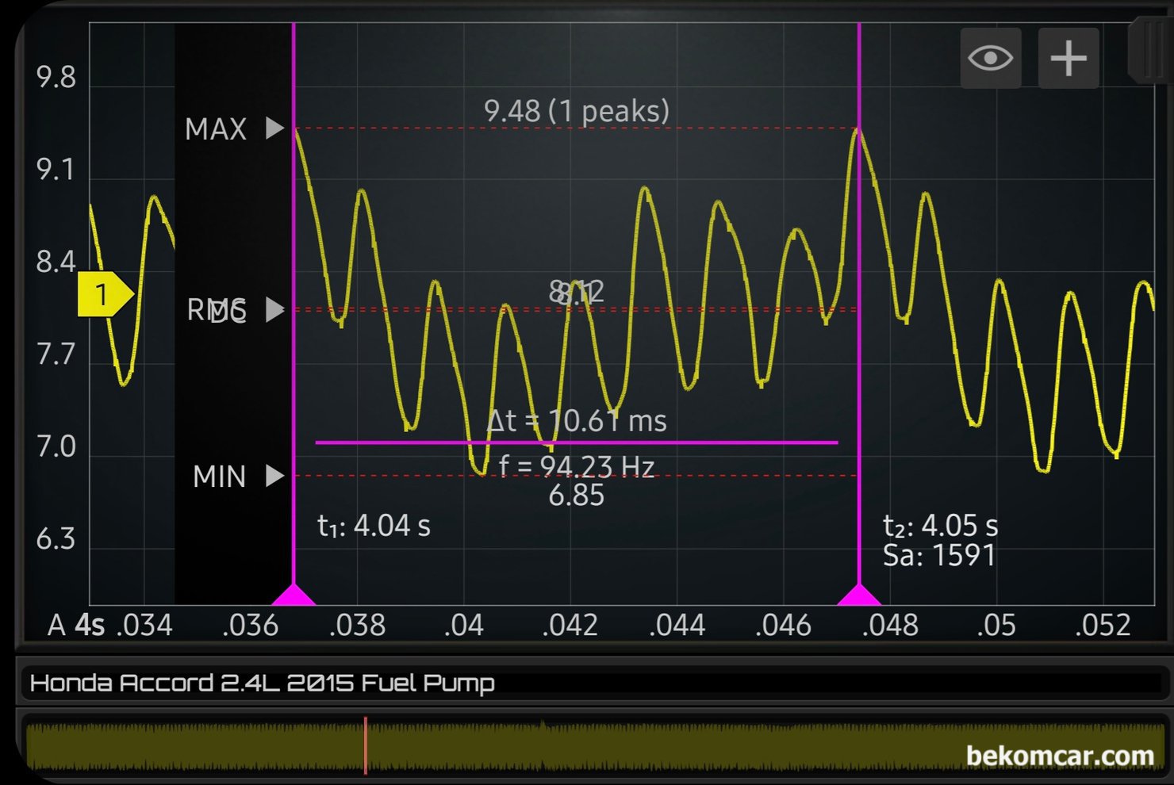Click the Sa: 1591 sample readout

938,556
